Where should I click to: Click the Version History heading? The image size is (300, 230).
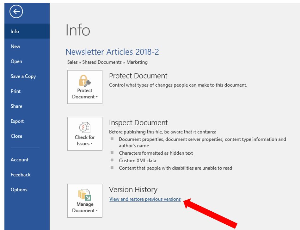[x=133, y=190]
